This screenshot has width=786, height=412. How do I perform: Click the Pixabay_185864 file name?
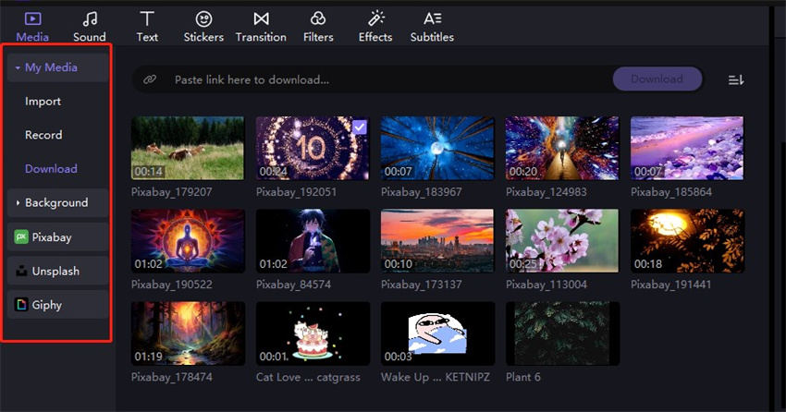coord(670,192)
